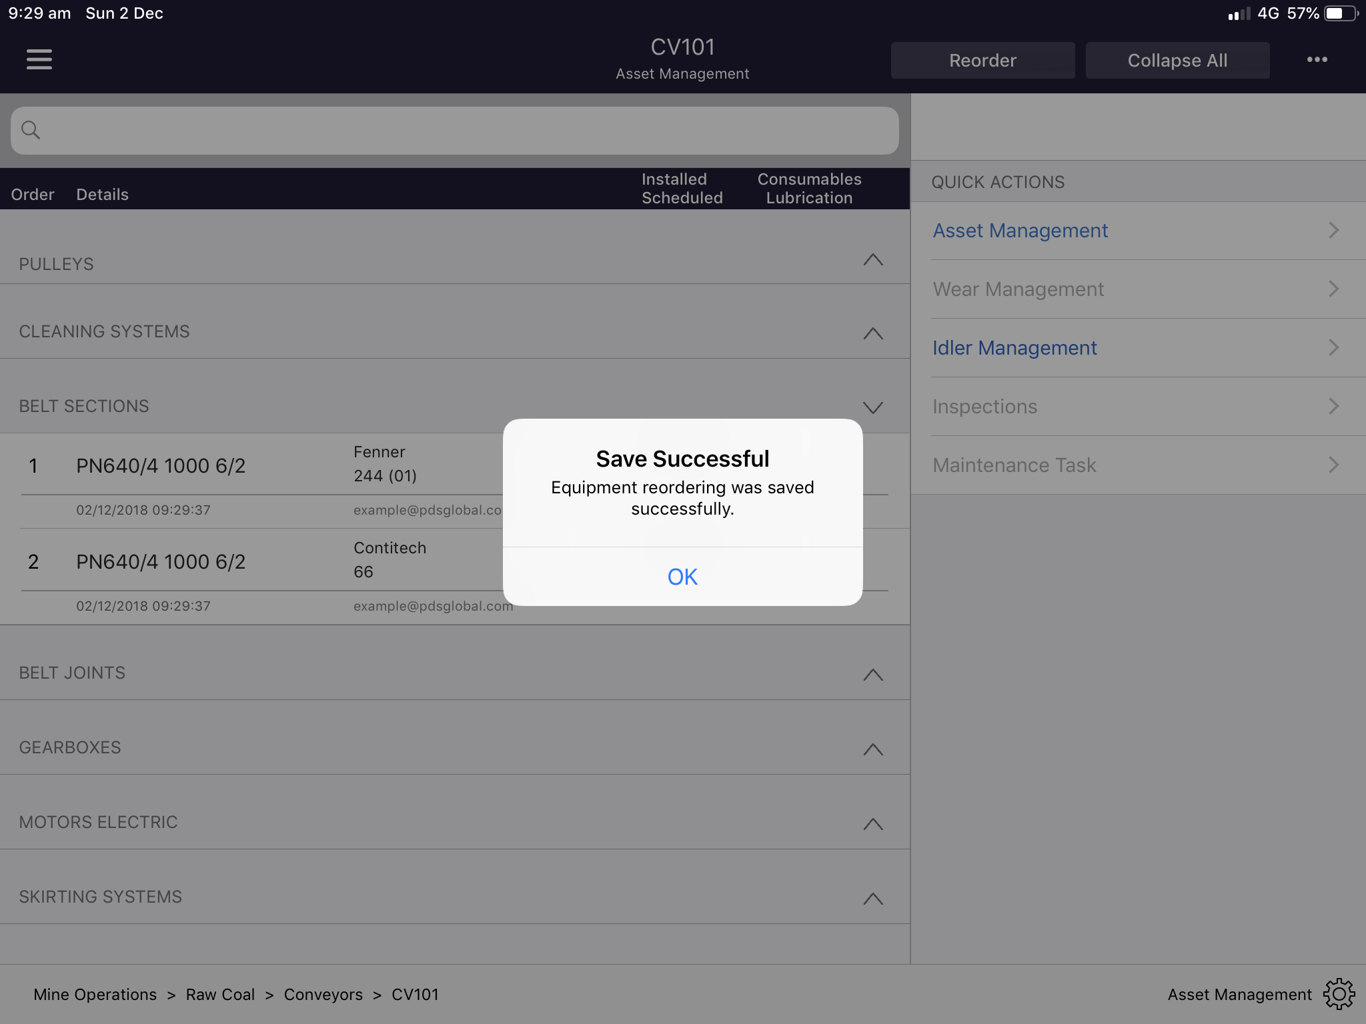Go to Raw Coal in breadcrumb

coord(220,994)
